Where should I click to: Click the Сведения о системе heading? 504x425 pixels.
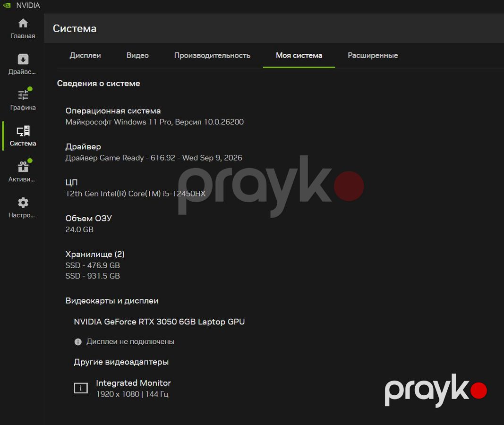click(98, 84)
